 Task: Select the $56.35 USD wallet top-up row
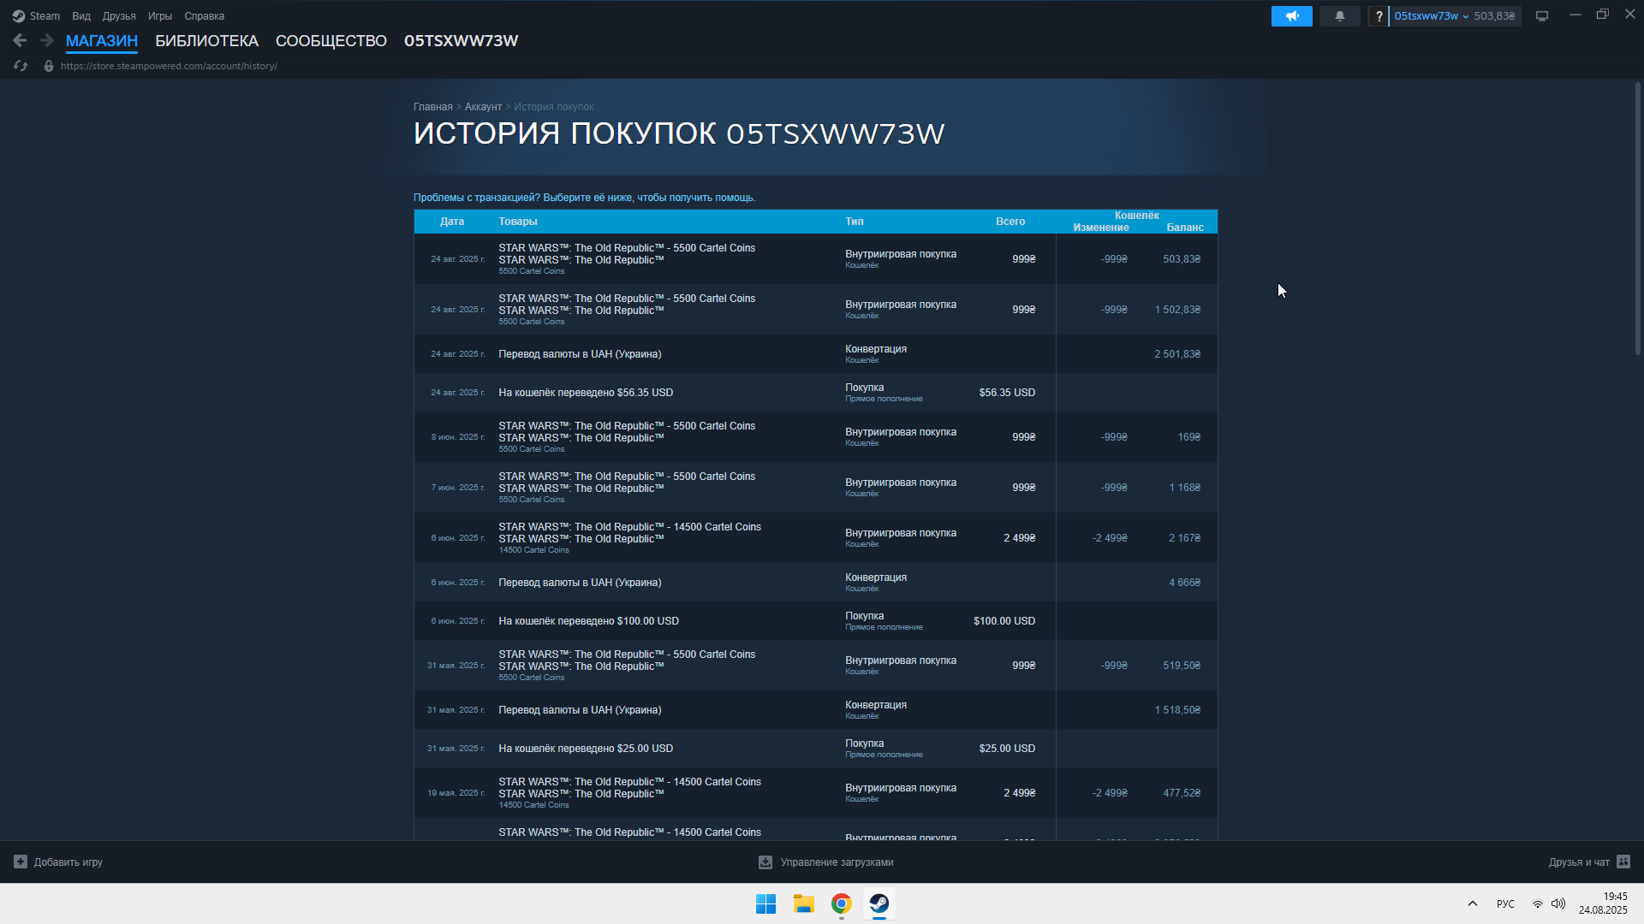tap(815, 393)
